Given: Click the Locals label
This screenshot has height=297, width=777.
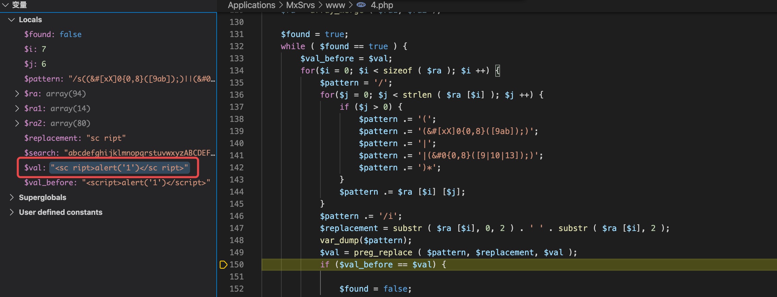Looking at the screenshot, I should pos(30,20).
